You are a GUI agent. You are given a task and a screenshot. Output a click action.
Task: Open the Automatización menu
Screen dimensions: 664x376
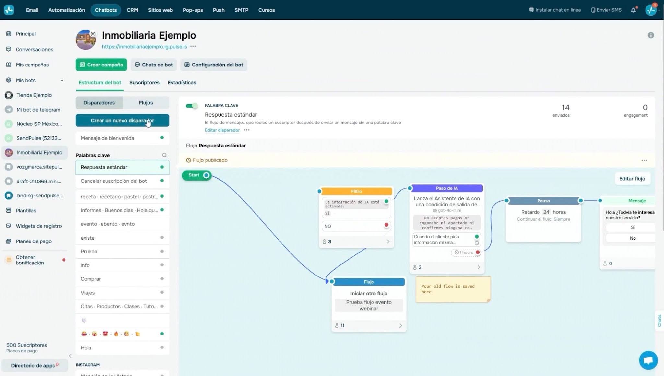[x=66, y=10]
